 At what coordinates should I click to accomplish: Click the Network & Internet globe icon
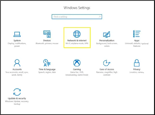click(x=77, y=34)
